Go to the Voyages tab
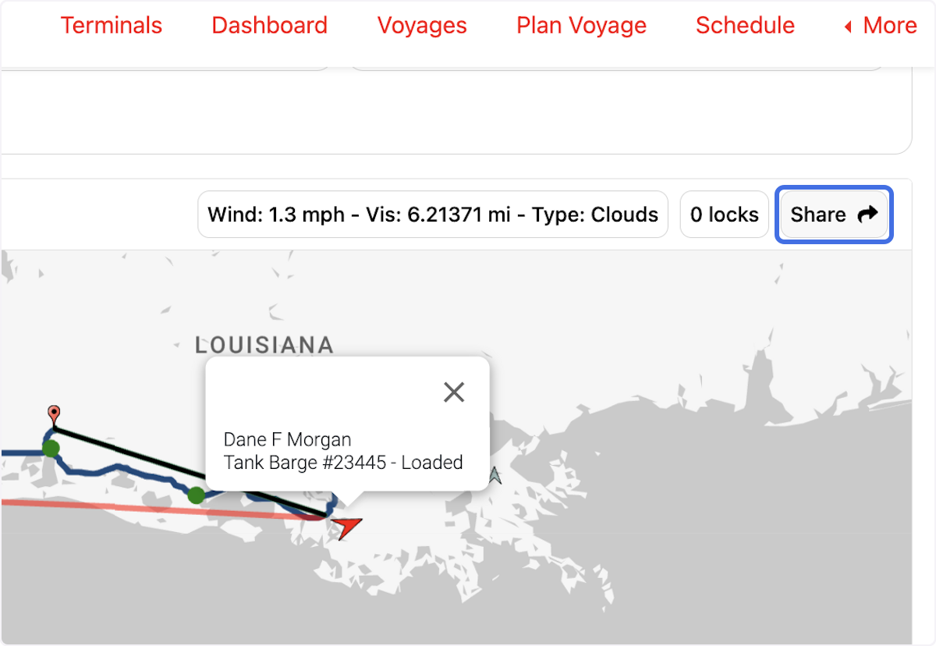936x646 pixels. [422, 26]
